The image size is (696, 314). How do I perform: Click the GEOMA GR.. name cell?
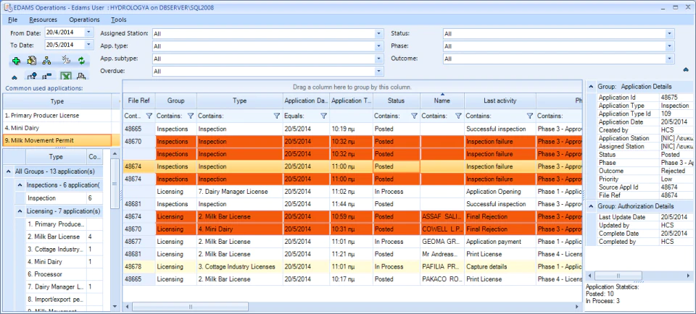click(442, 242)
